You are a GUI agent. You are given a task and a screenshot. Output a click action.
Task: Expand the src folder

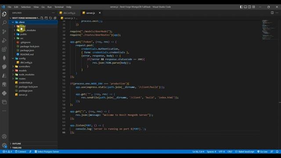[x=33, y=38]
